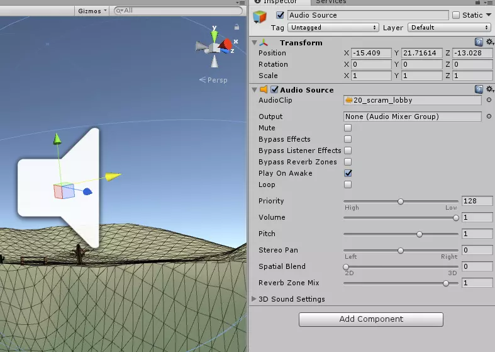The width and height of the screenshot is (495, 352).
Task: Open the Static flags dropdown arrow
Action: [x=489, y=15]
